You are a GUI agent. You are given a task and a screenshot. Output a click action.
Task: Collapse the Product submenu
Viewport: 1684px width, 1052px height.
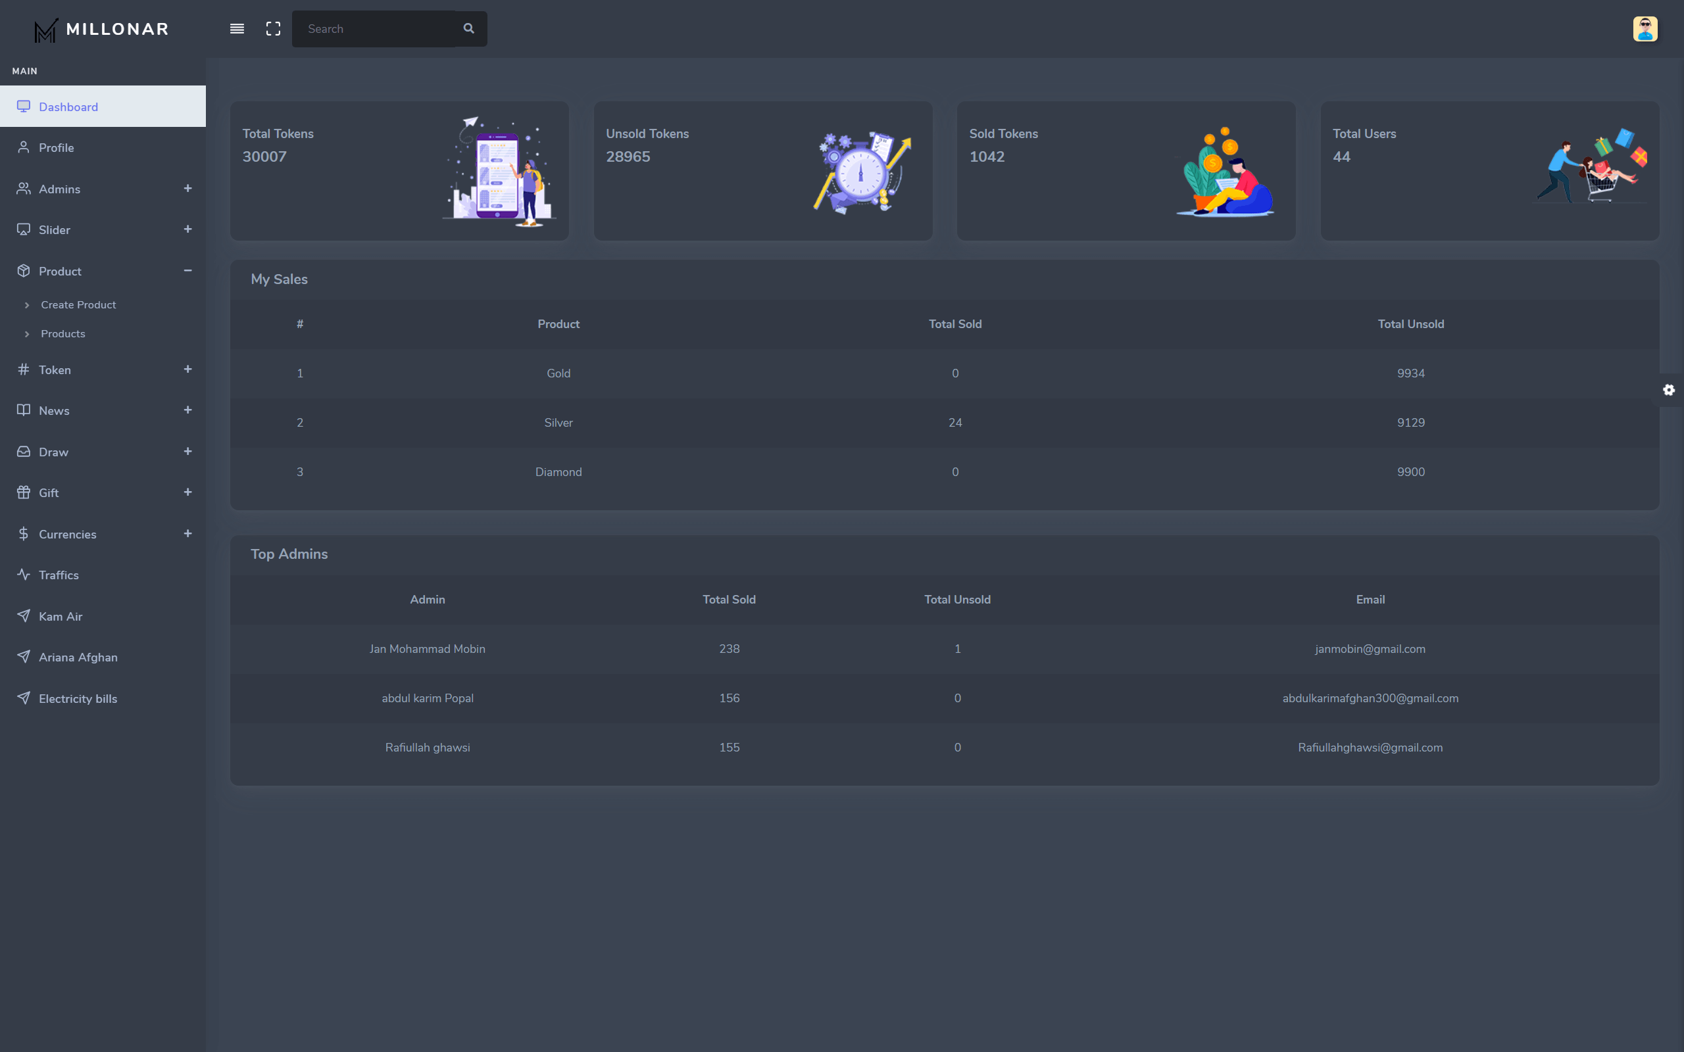(187, 271)
